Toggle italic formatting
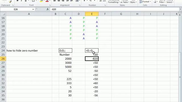The height and width of the screenshot is (102, 182). pyautogui.click(x=22, y=1)
